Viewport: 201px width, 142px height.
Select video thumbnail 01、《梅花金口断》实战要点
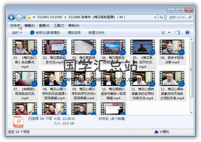[x=25, y=47]
